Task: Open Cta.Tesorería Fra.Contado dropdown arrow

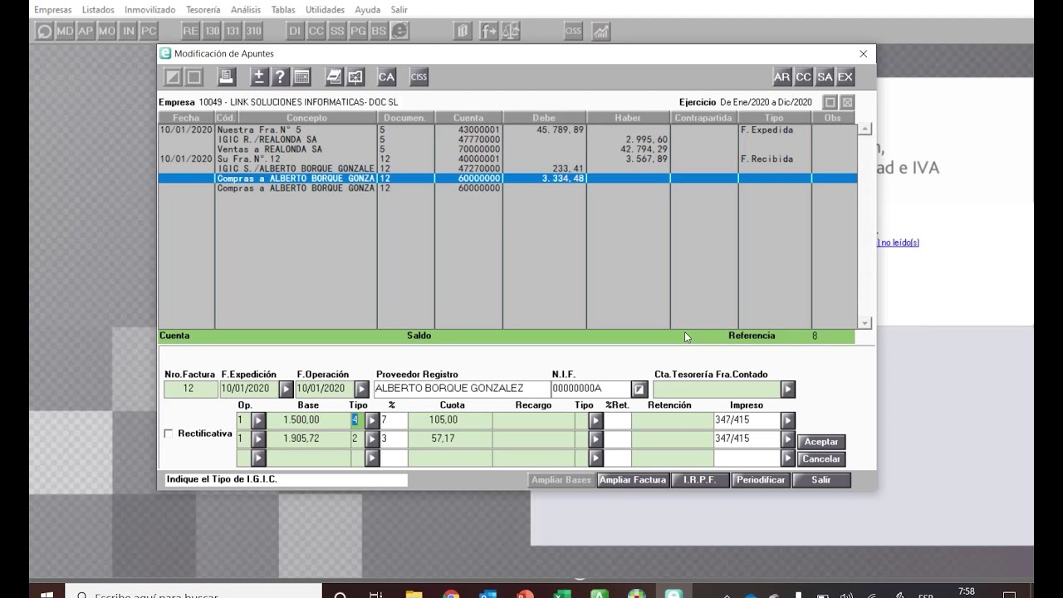Action: (x=788, y=389)
